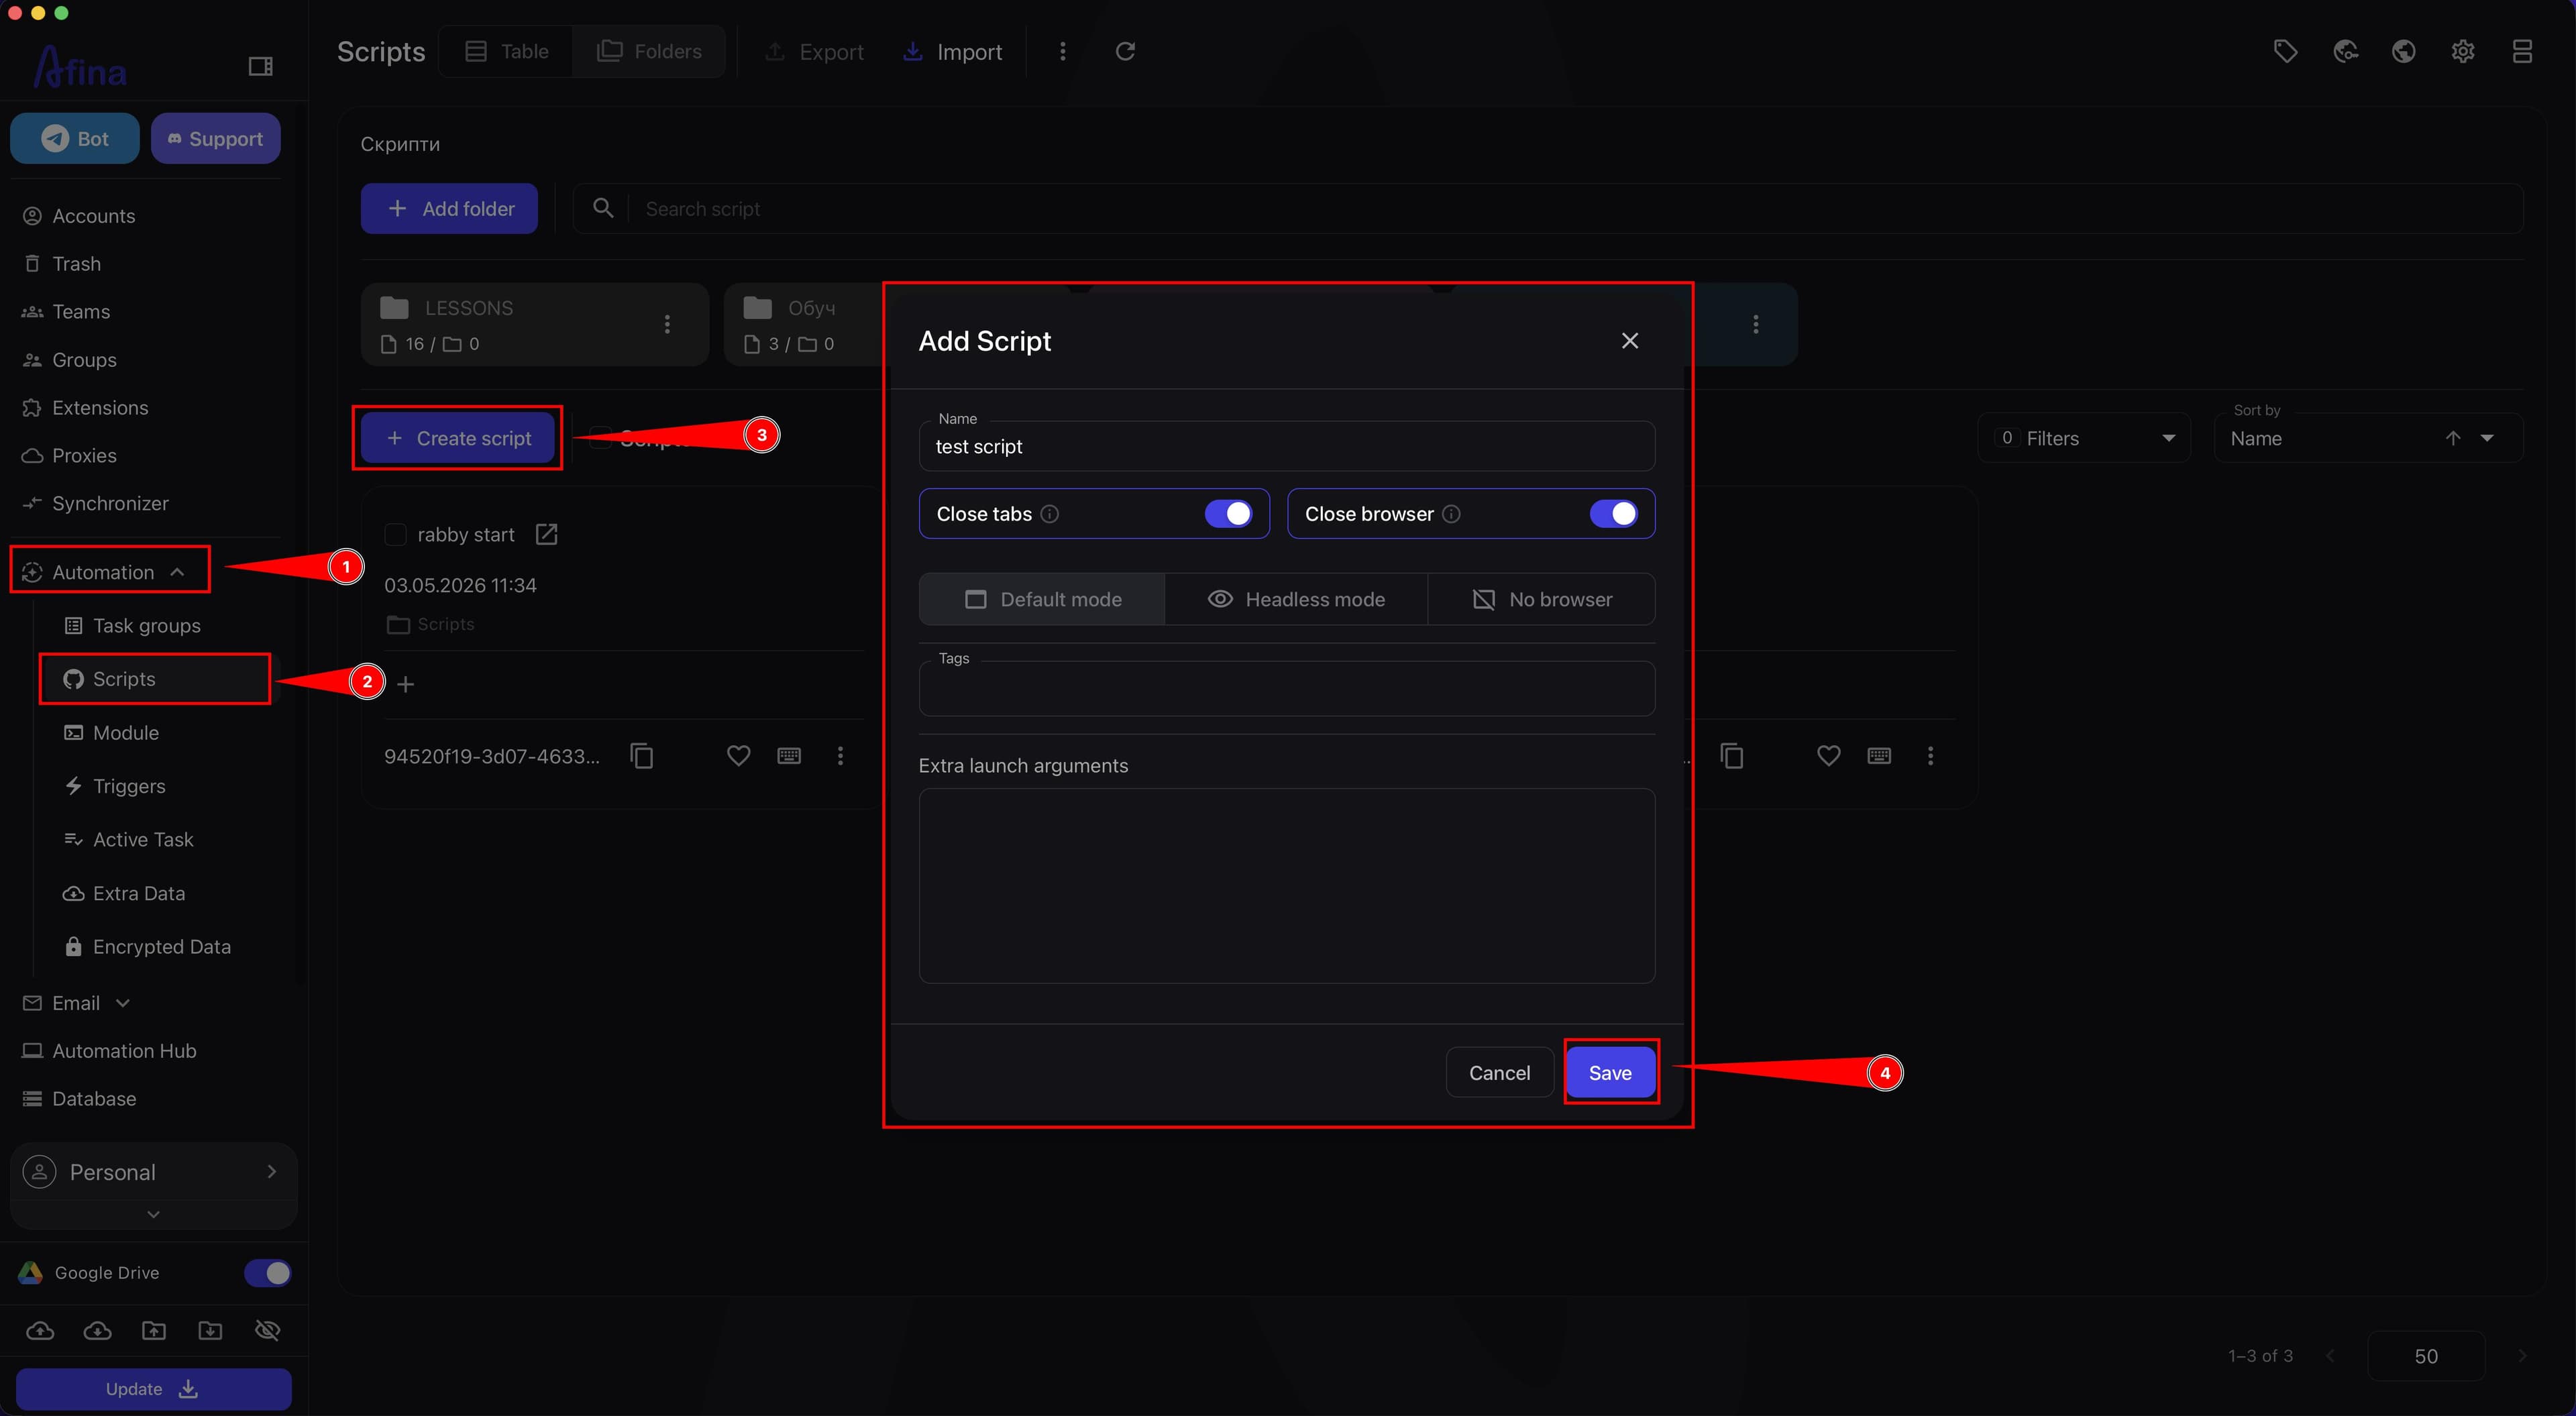2576x1416 pixels.
Task: Open Task groups menu item
Action: click(147, 626)
